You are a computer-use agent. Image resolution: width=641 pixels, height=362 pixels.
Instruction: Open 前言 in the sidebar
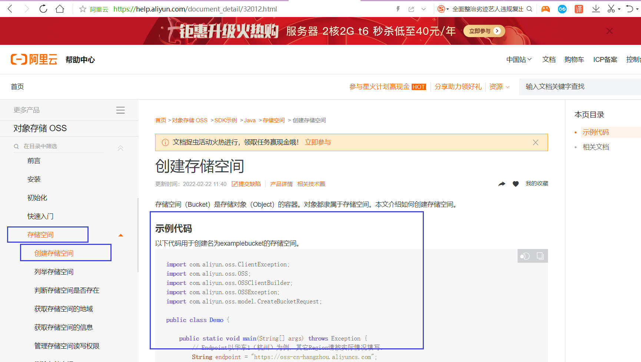34,160
